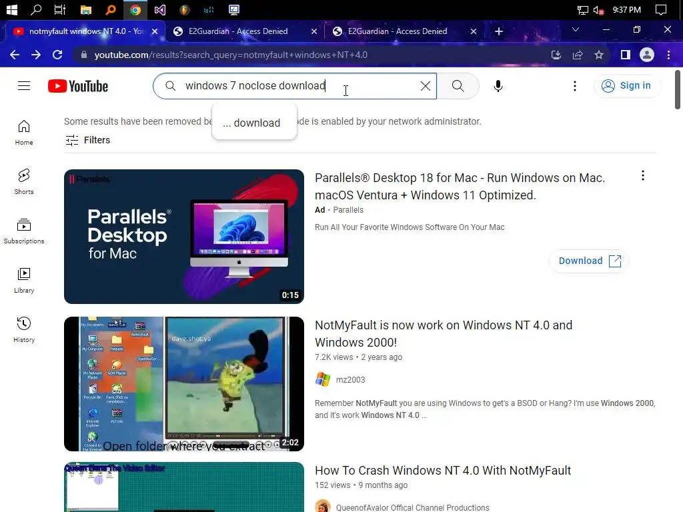Visit QueenofAvalor Offical Channel Productions
Screen dimensions: 683x512
click(x=412, y=507)
